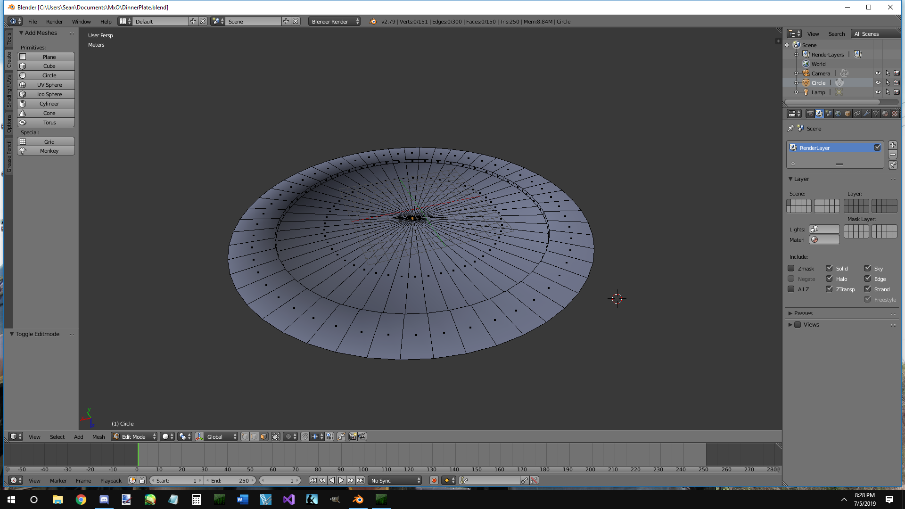This screenshot has width=905, height=509.
Task: Open the Edit Mode dropdown
Action: coord(134,436)
